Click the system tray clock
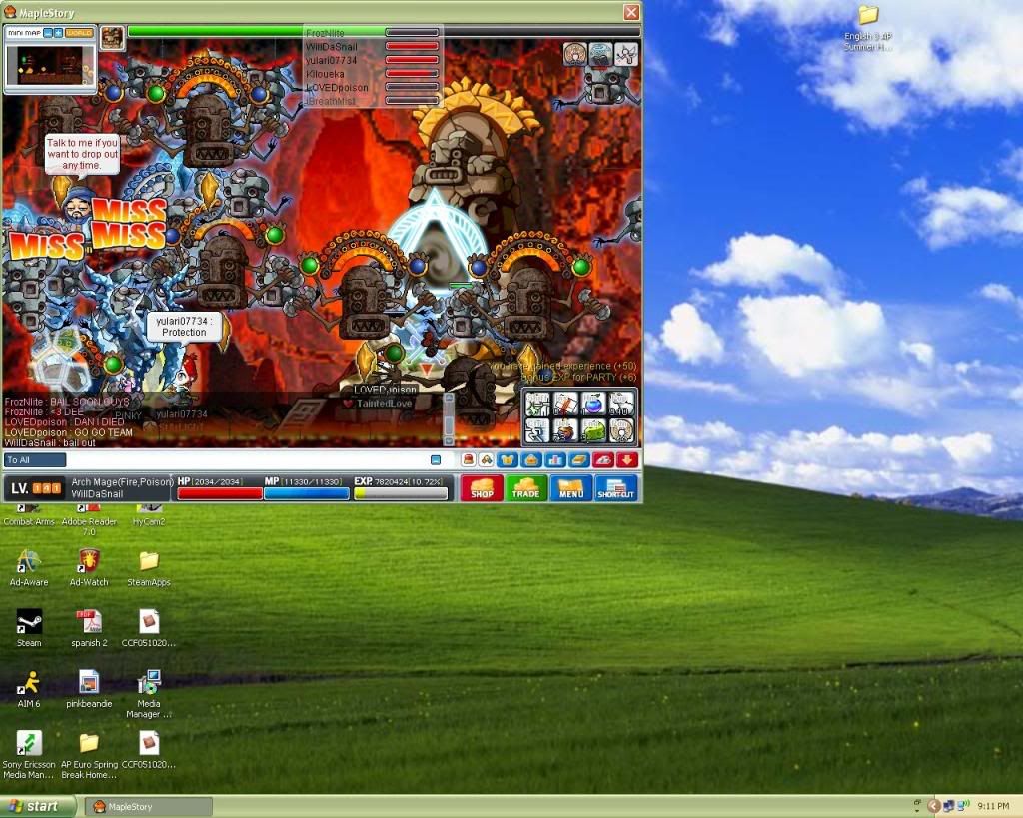This screenshot has height=818, width=1023. click(x=993, y=807)
